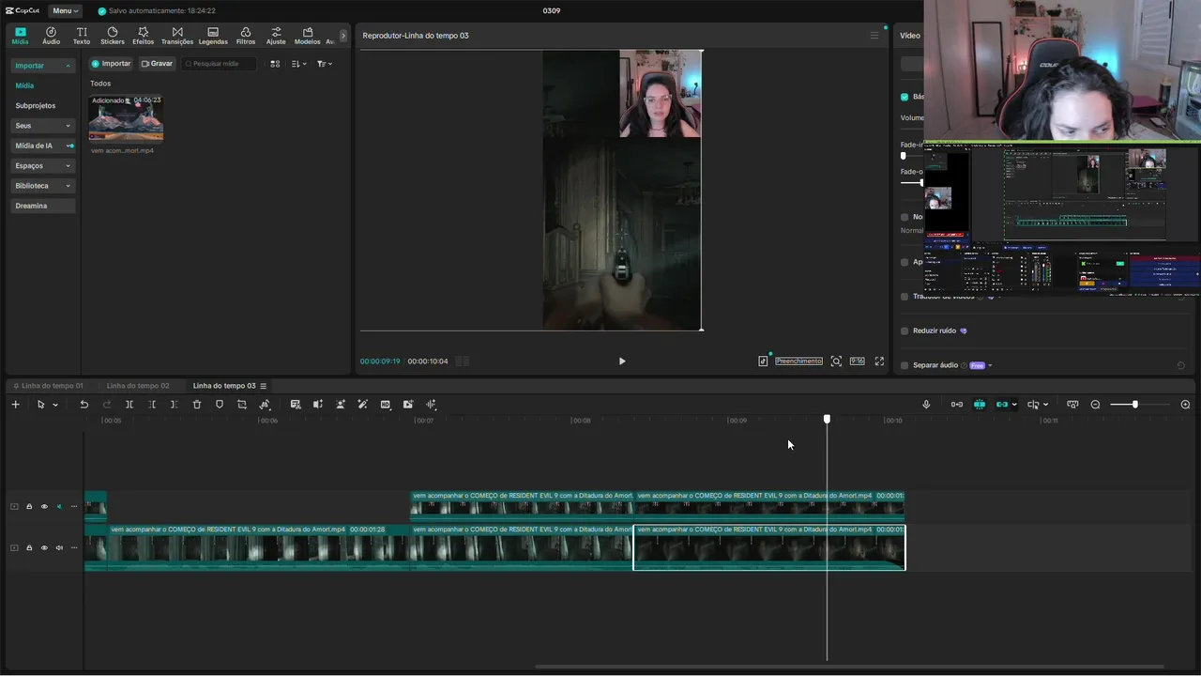Select the imported video thumbnail in media bin
Image resolution: width=1201 pixels, height=676 pixels.
coord(126,117)
